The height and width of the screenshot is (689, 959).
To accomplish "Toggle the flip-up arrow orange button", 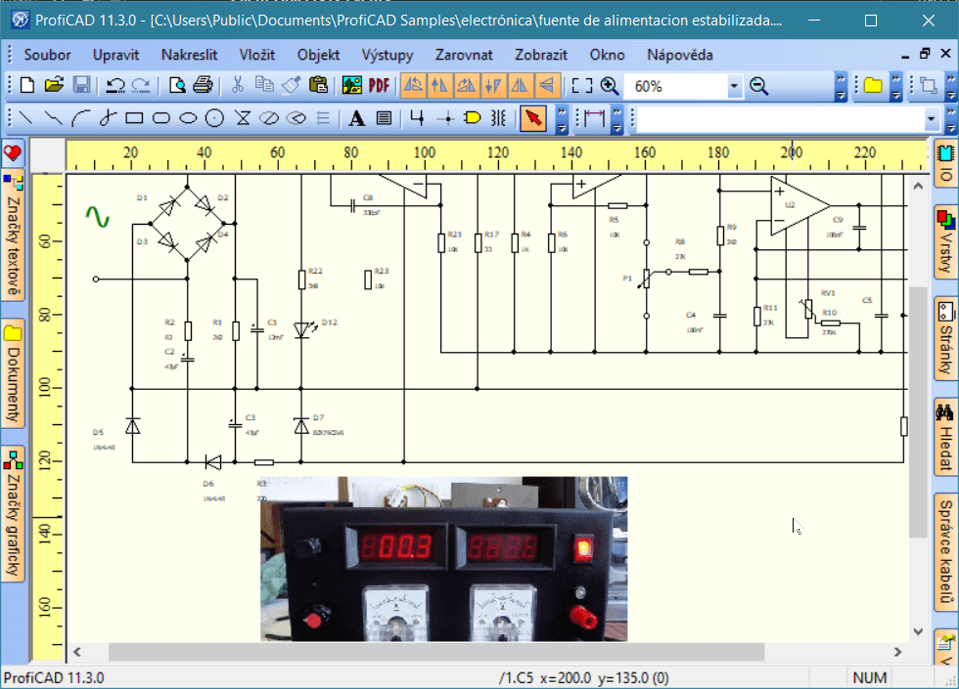I will tap(439, 86).
